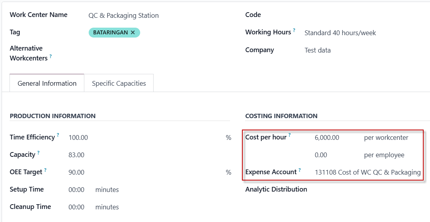Viewport: 430px width, 222px height.
Task: Show help tooltip for Time Efficiency
Action: (x=58, y=135)
